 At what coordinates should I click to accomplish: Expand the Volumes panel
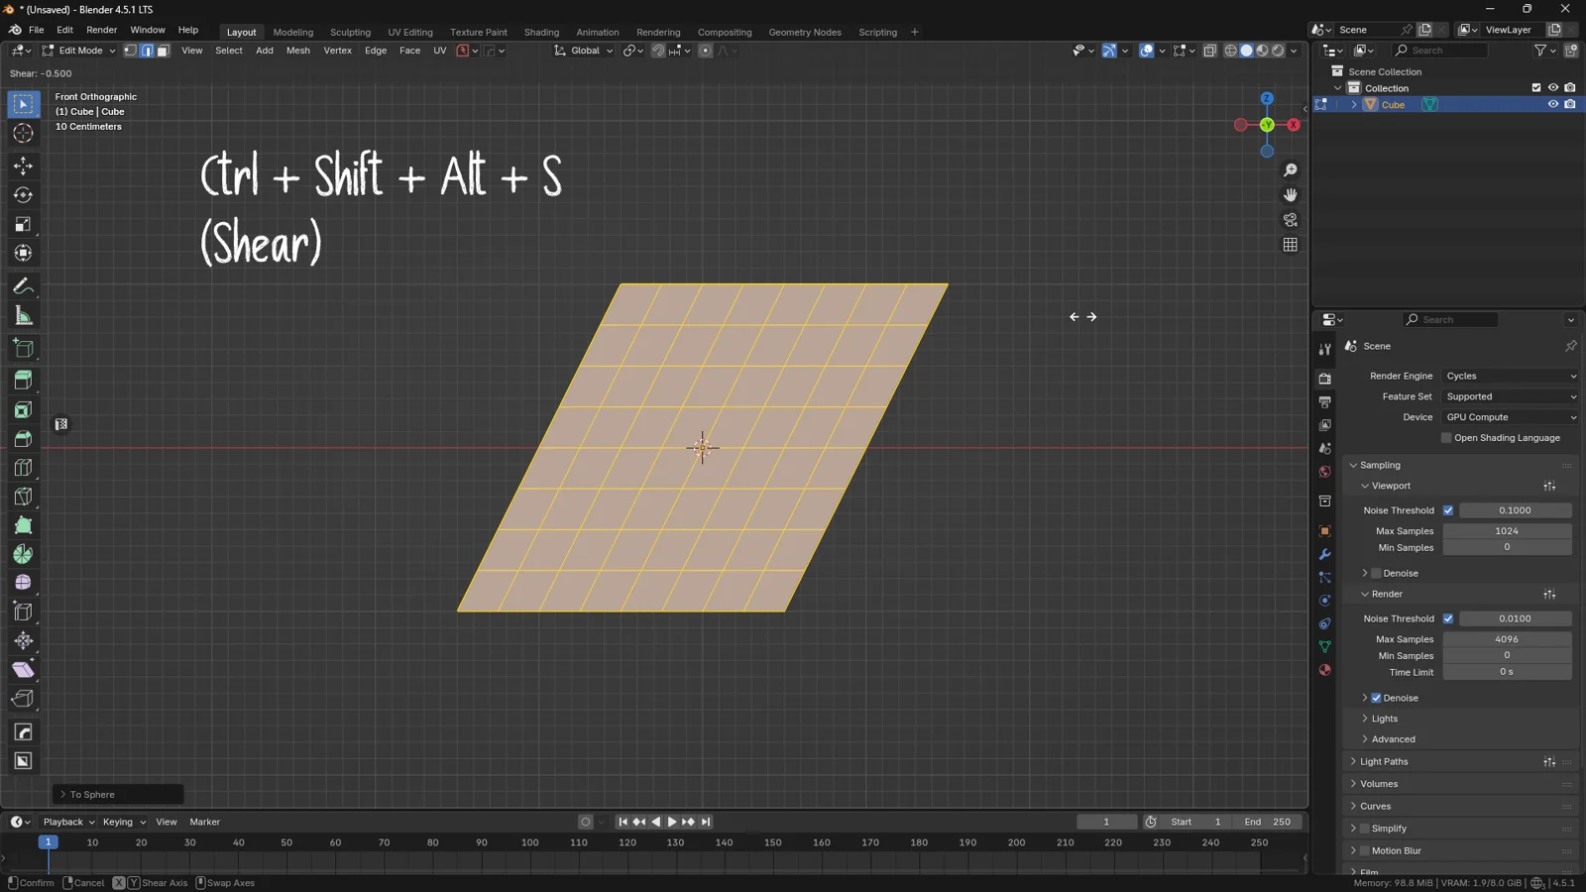[x=1379, y=784]
